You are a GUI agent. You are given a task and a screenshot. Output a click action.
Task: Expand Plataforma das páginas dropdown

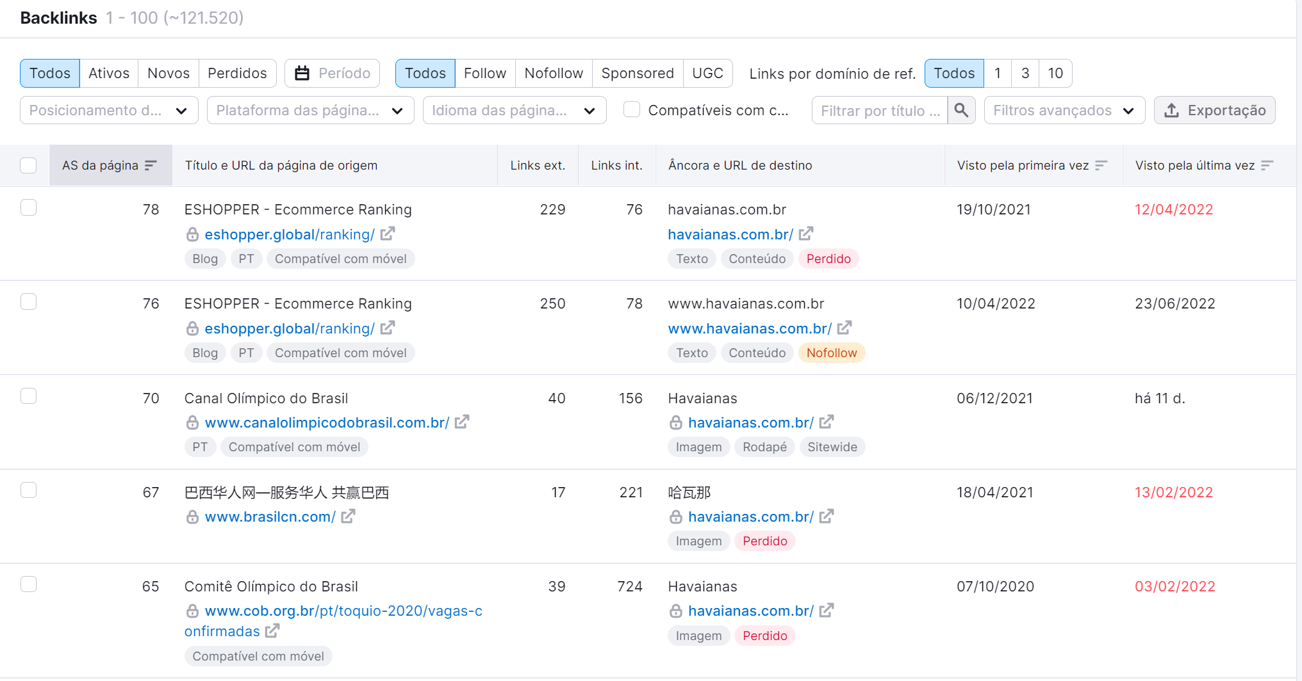point(310,109)
